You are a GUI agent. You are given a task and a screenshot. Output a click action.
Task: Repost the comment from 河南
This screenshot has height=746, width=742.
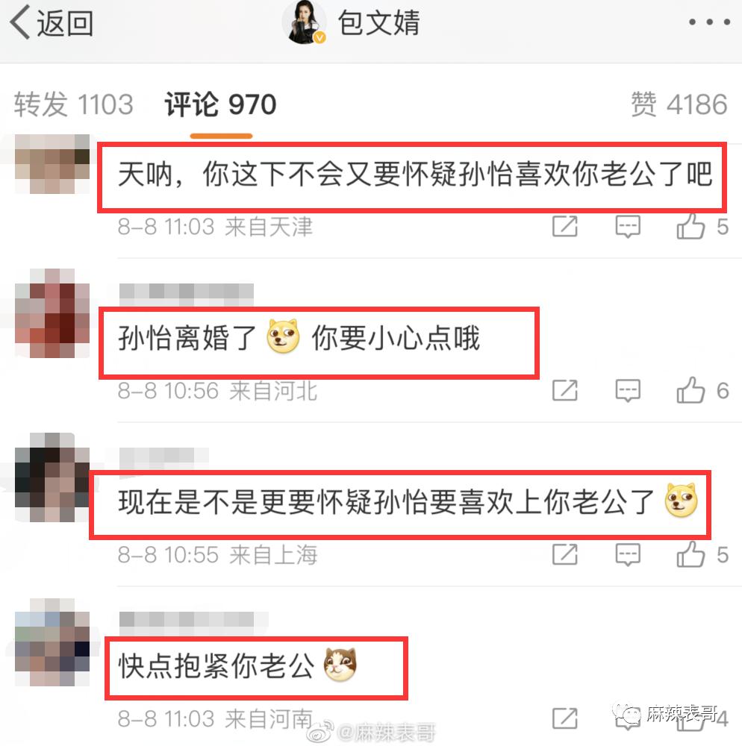(x=565, y=718)
